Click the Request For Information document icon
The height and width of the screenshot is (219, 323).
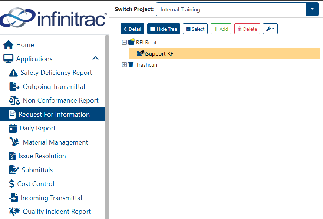(x=12, y=114)
